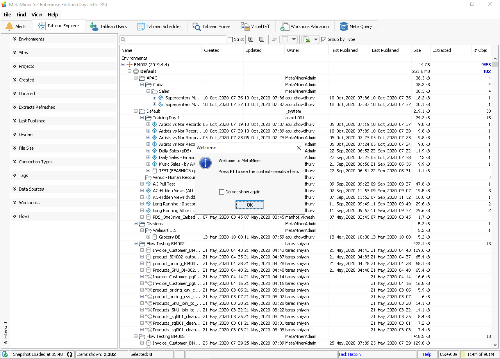Expand the Tags filter section
The image size is (500, 359).
[x=64, y=175]
